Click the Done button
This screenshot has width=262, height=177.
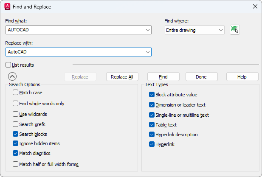pos(201,77)
